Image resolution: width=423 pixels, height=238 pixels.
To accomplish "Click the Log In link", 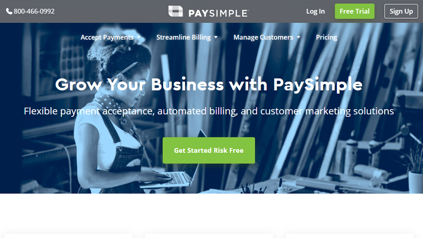I will coord(315,11).
